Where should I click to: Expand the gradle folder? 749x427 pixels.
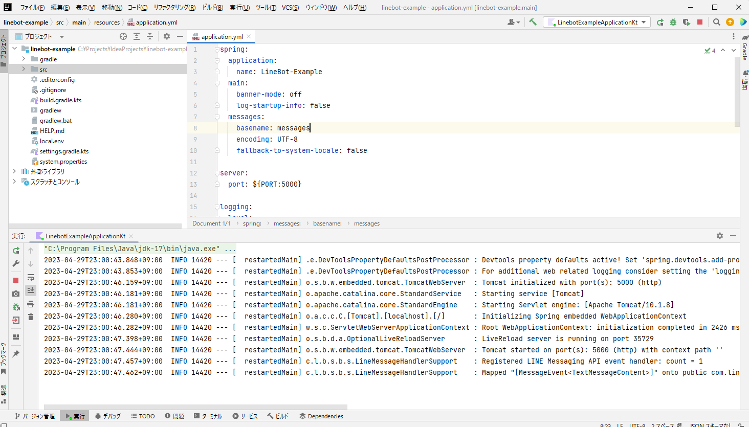click(x=24, y=59)
